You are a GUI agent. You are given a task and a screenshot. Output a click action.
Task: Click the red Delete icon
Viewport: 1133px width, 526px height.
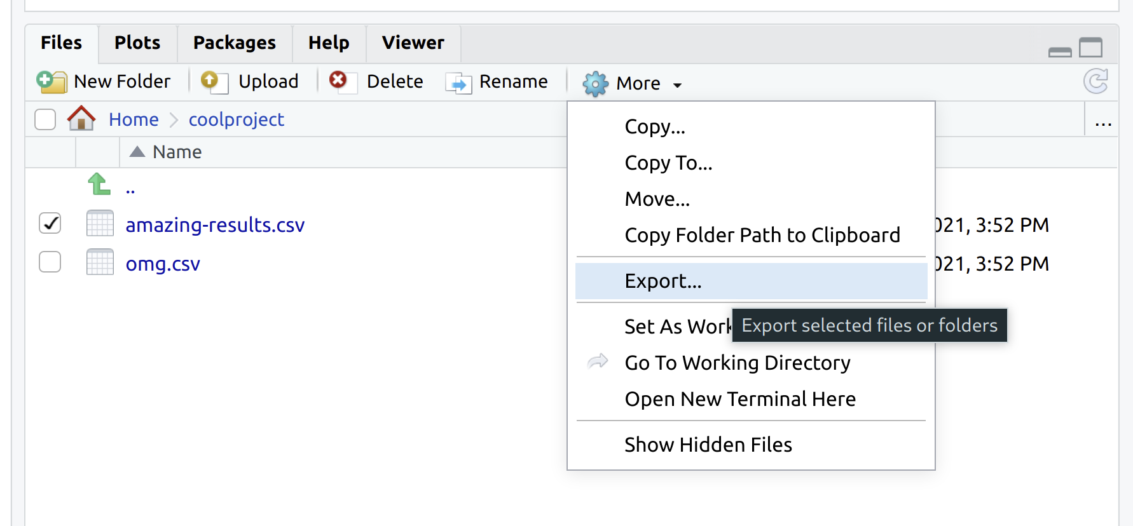coord(342,81)
